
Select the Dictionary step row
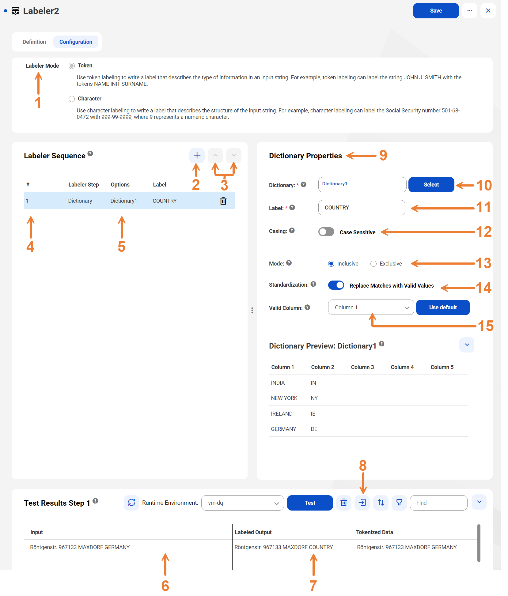[129, 201]
